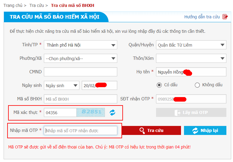Select the Không dấu radio button
233x162 pixels.
click(x=197, y=85)
